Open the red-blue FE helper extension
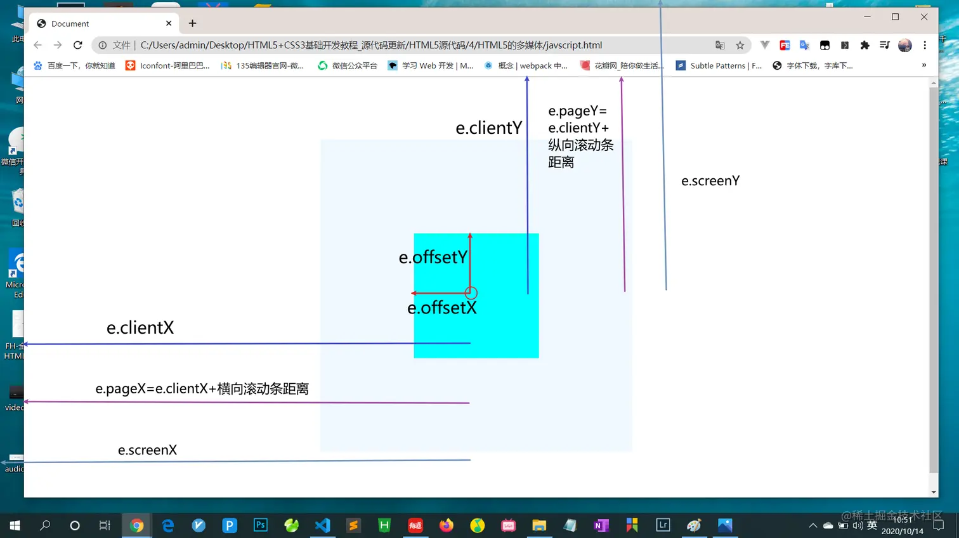The height and width of the screenshot is (538, 959). coord(785,45)
